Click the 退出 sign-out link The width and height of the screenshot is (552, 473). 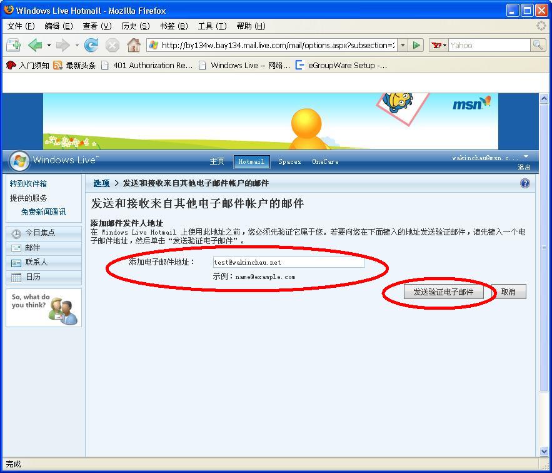(524, 167)
